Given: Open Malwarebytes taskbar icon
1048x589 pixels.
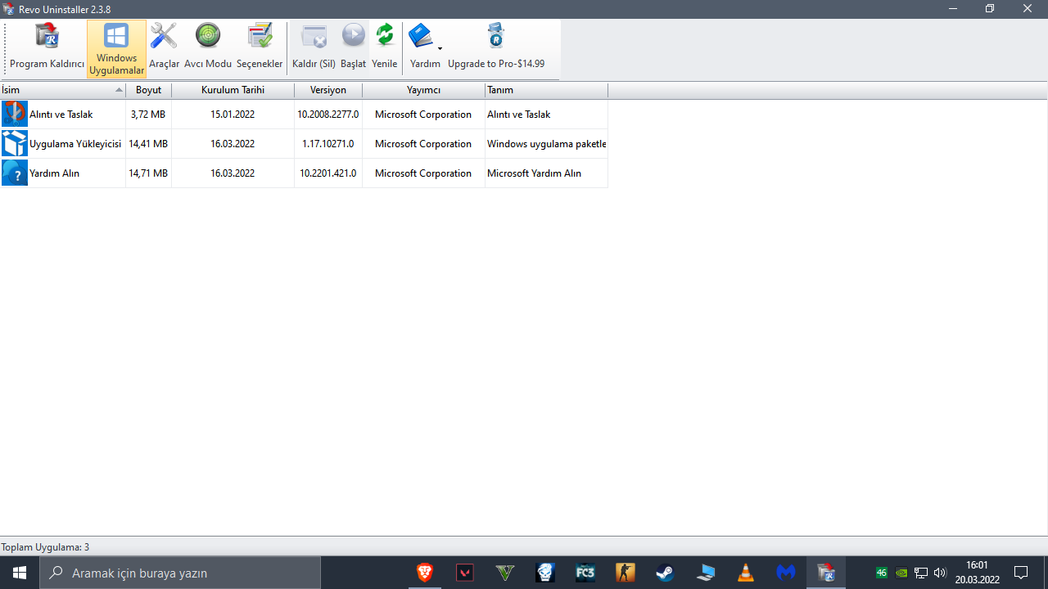Looking at the screenshot, I should pyautogui.click(x=786, y=573).
